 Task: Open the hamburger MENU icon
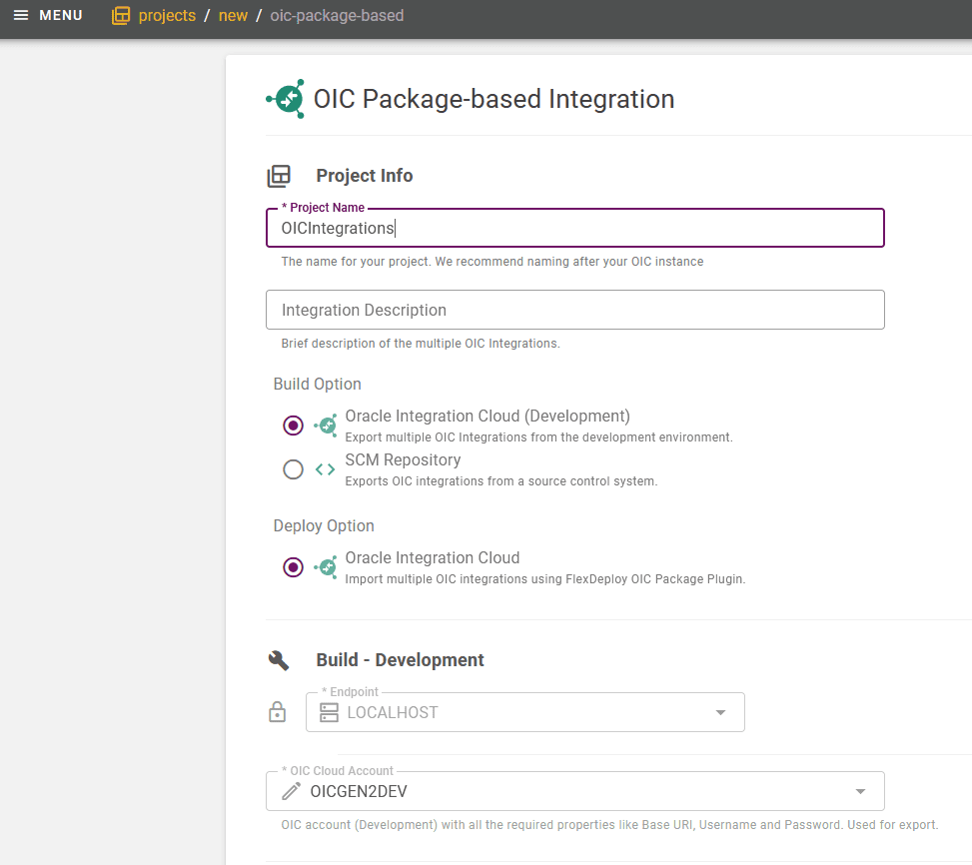[20, 16]
